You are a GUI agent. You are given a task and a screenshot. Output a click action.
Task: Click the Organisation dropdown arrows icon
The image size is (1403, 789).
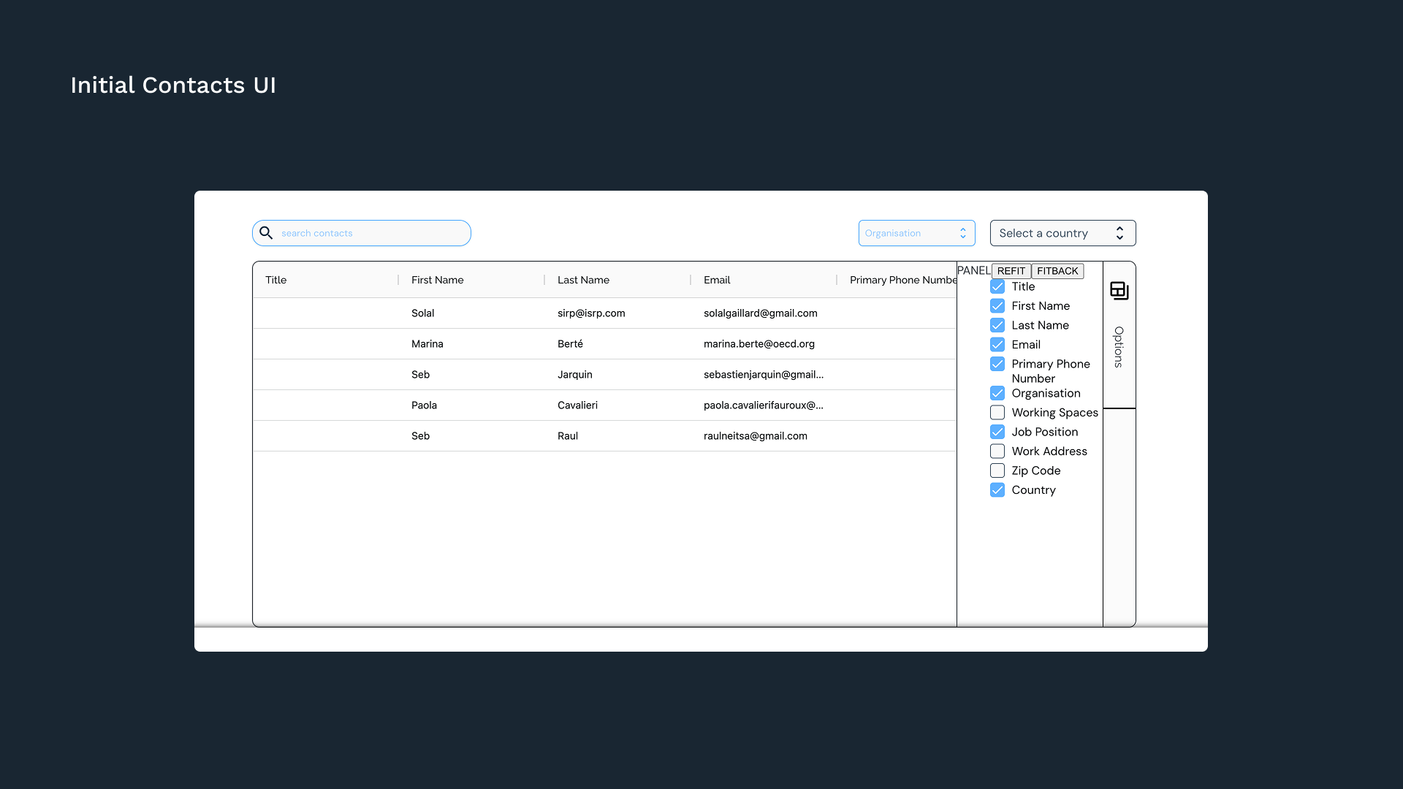[x=962, y=233]
